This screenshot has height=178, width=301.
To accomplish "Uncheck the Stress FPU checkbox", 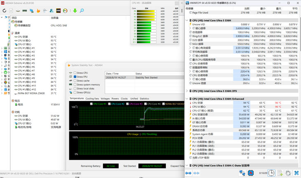I will coord(75,77).
